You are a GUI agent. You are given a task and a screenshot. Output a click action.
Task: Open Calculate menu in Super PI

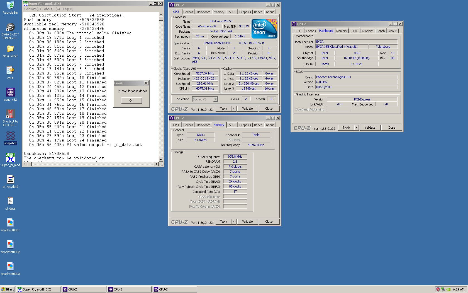click(32, 9)
